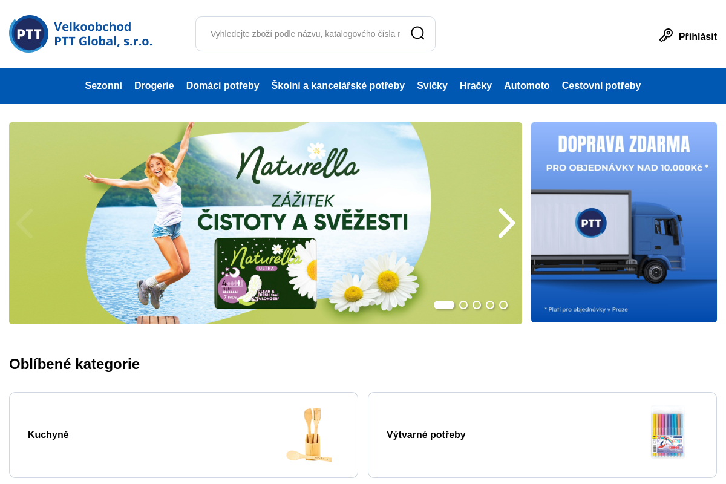The image size is (726, 484).
Task: Open the Svíčky menu
Action: pos(432,85)
